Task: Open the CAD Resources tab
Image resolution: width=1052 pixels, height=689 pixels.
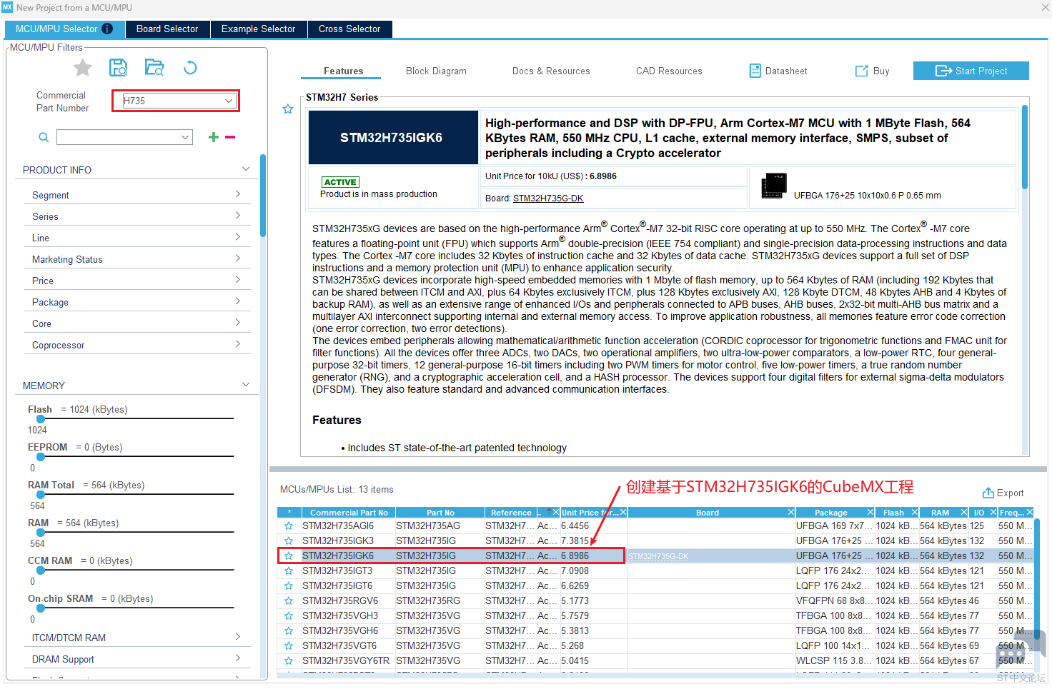Action: tap(669, 71)
